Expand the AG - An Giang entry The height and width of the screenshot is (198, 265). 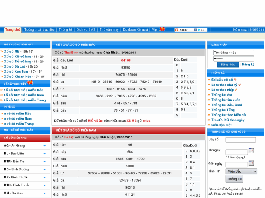(44, 146)
